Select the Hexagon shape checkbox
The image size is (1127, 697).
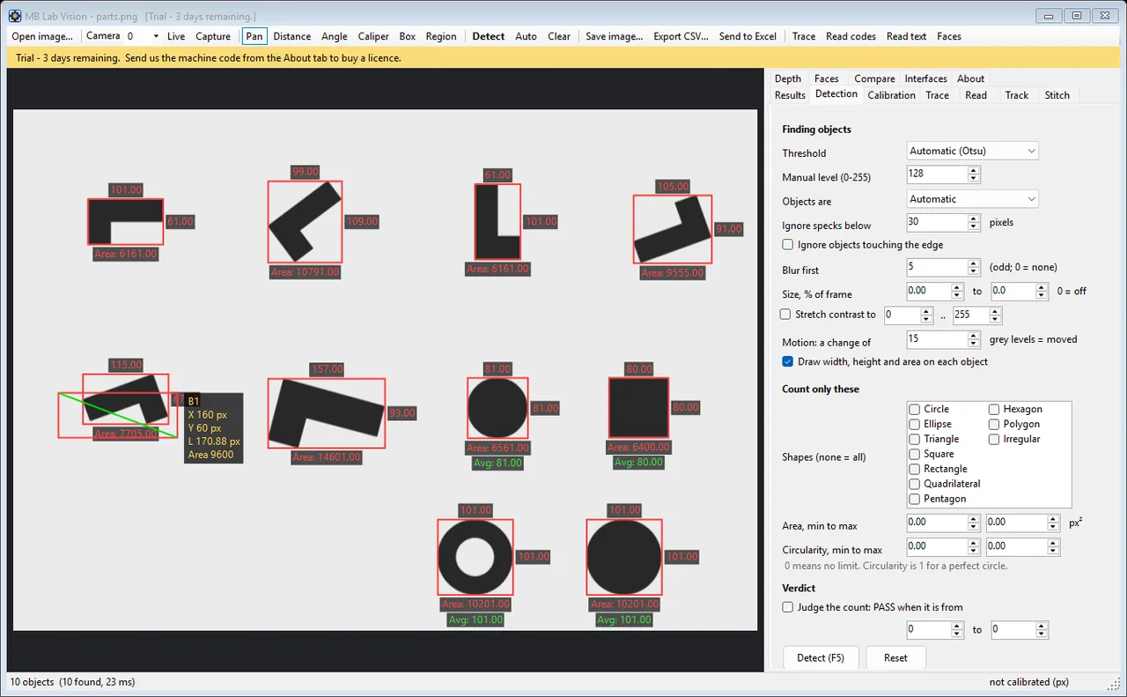tap(994, 409)
